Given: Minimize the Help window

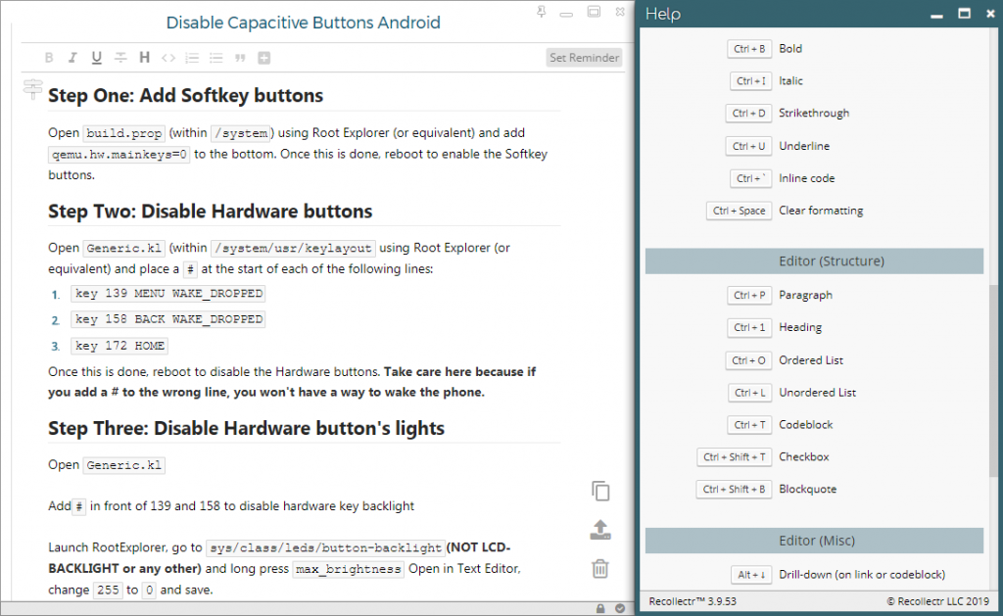Looking at the screenshot, I should click(936, 16).
